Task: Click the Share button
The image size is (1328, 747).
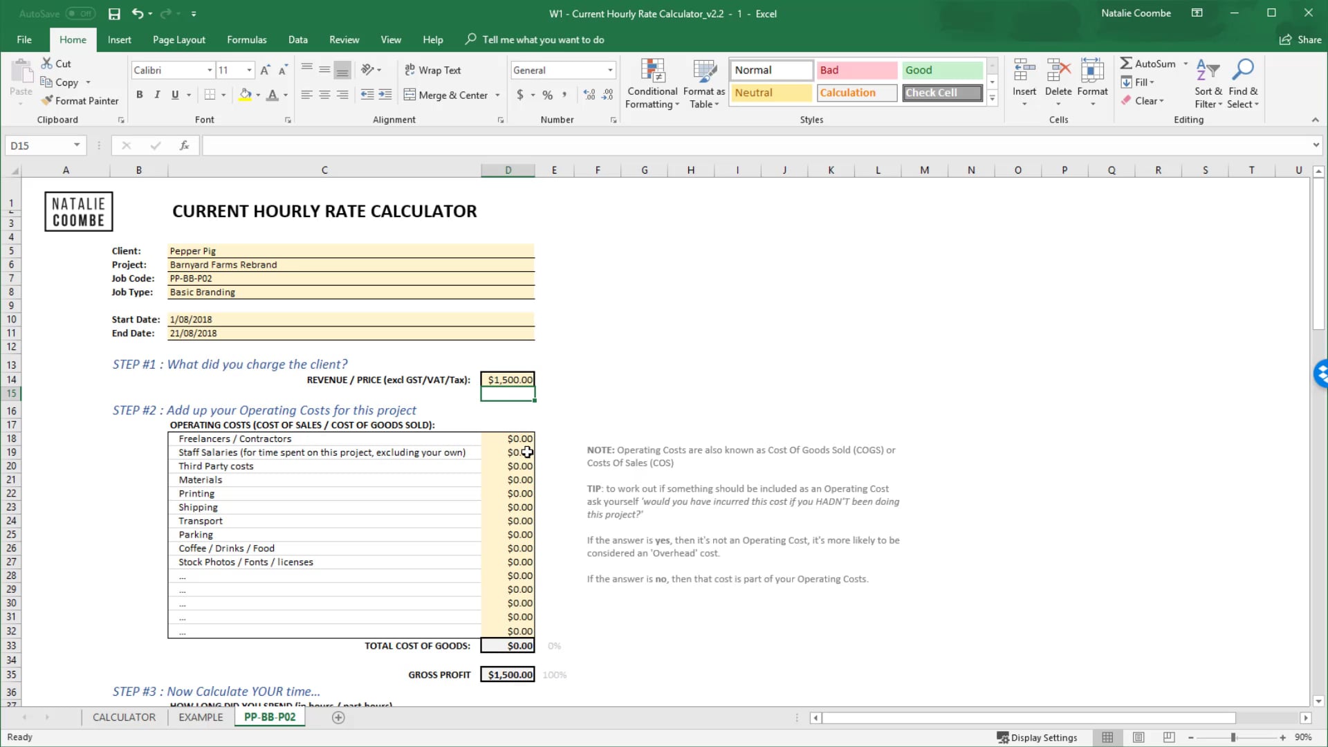Action: click(x=1299, y=39)
